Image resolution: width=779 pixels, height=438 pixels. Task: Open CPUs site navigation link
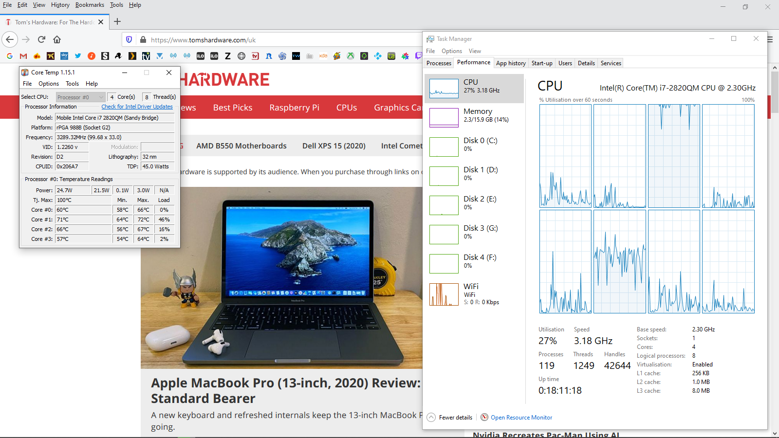click(347, 108)
